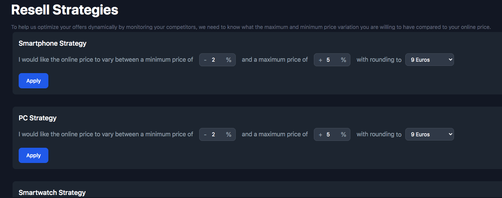Click minus sign in Smartphone minimum field
This screenshot has height=198, width=502.
[x=205, y=60]
